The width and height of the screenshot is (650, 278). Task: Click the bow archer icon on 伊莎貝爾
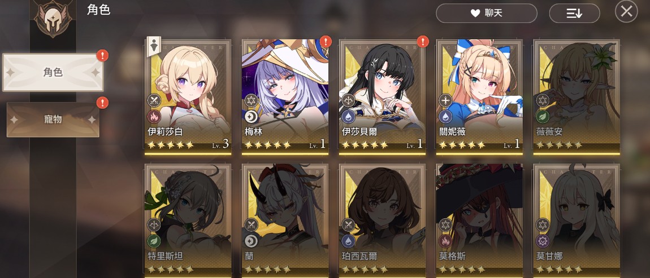coord(348,100)
